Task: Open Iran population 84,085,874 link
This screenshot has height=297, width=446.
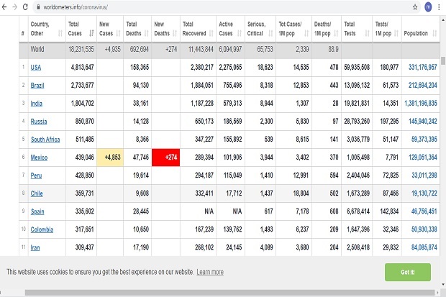Action: pos(424,247)
